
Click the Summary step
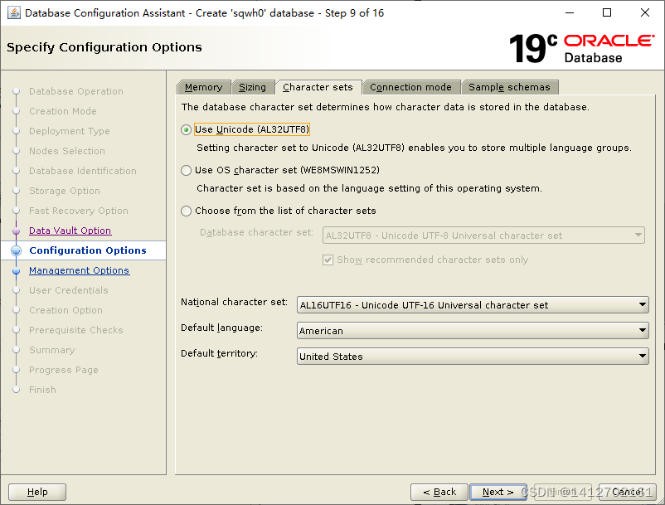tap(51, 350)
